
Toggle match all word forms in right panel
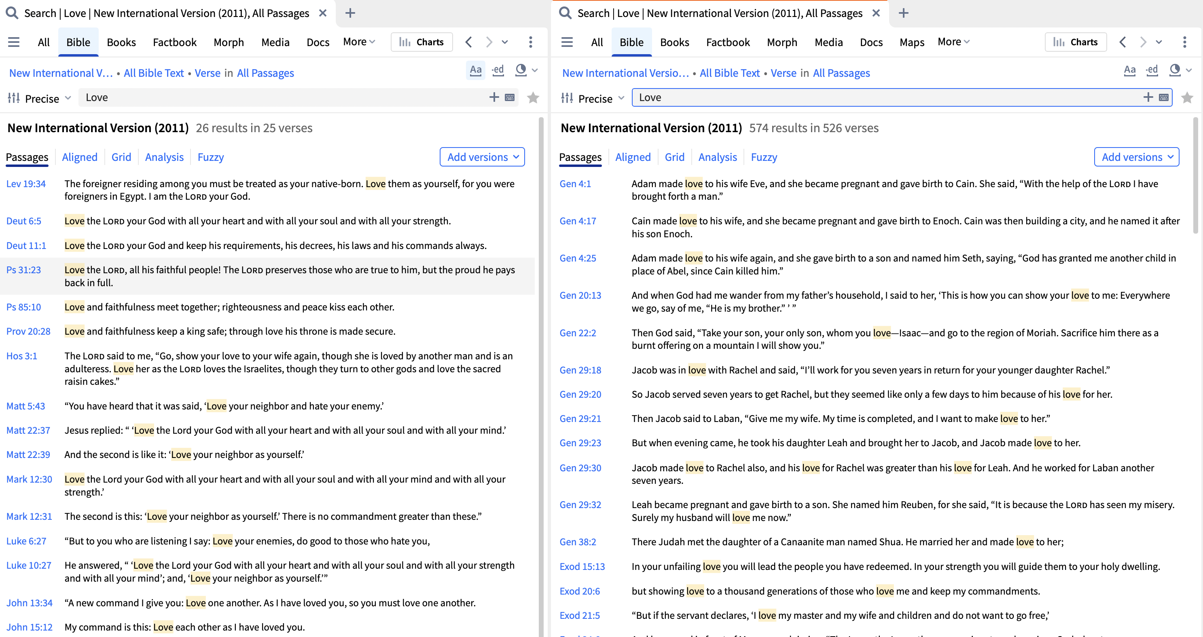(1152, 70)
